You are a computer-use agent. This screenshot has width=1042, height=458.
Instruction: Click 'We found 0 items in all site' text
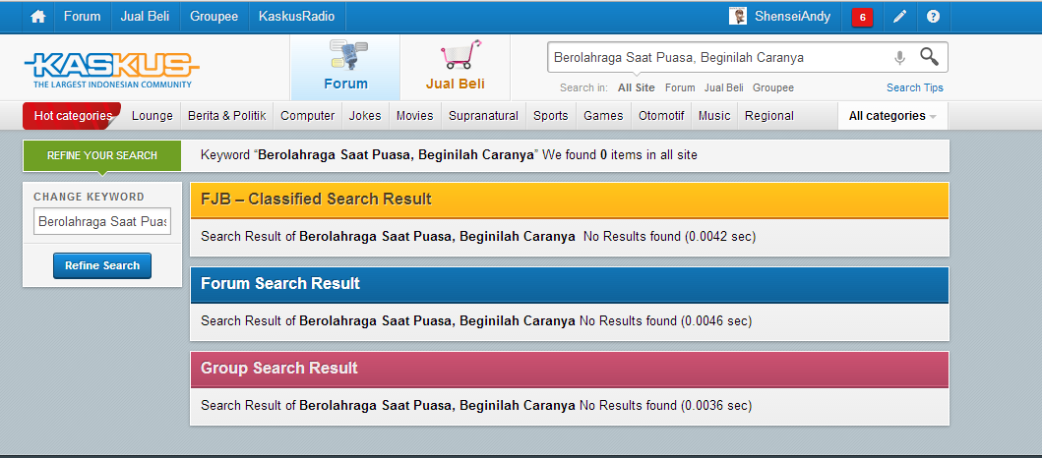[620, 155]
